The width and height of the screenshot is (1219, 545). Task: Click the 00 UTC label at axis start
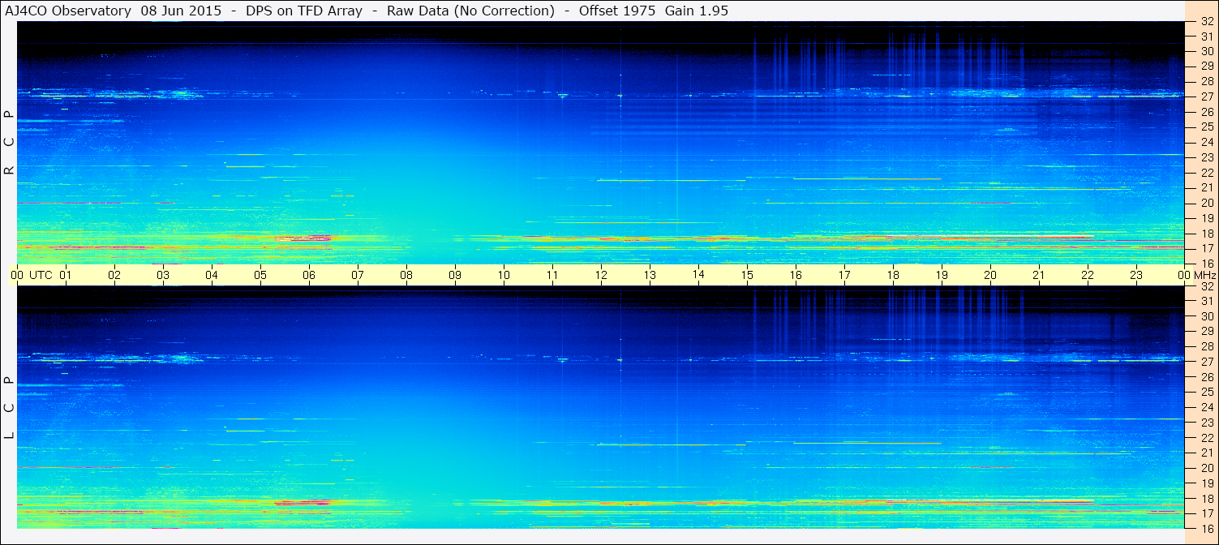pos(31,275)
